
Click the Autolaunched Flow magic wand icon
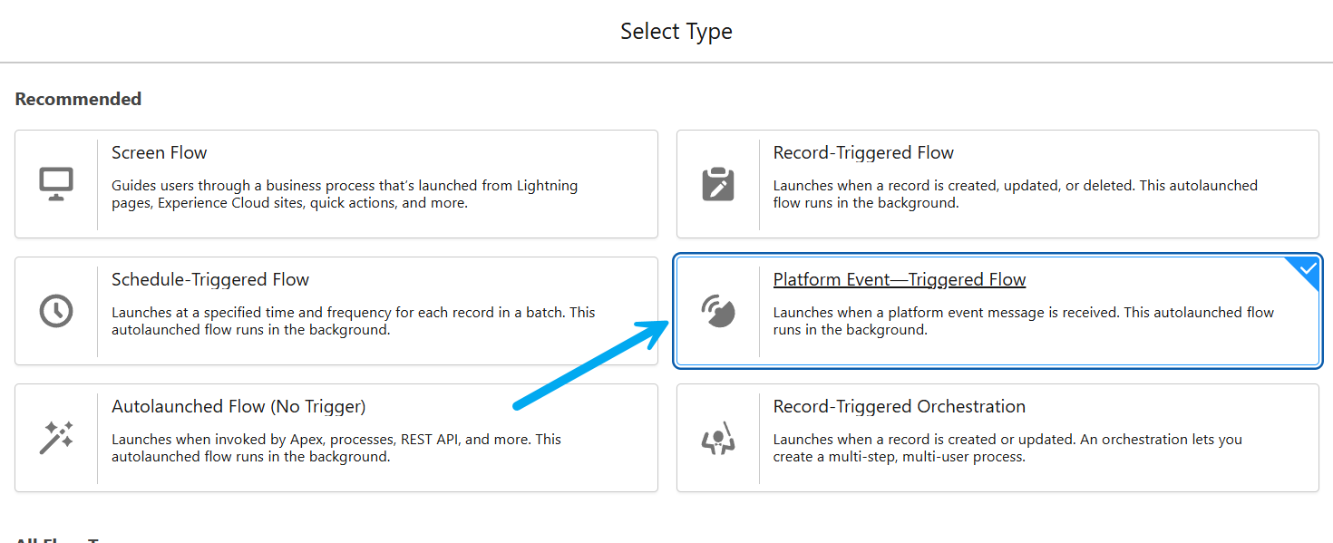click(56, 438)
